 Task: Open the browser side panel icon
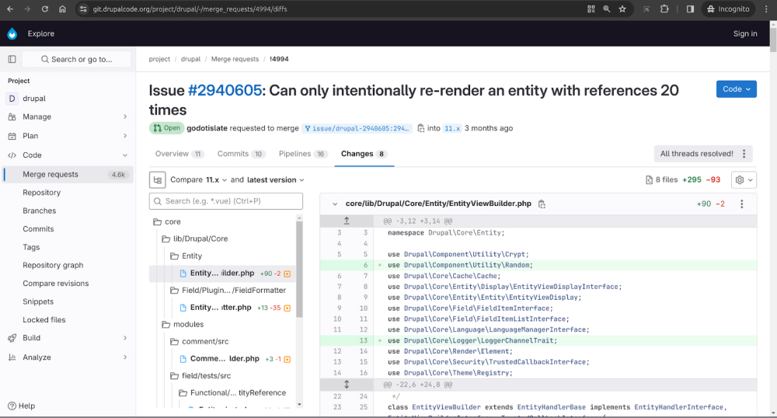690,9
